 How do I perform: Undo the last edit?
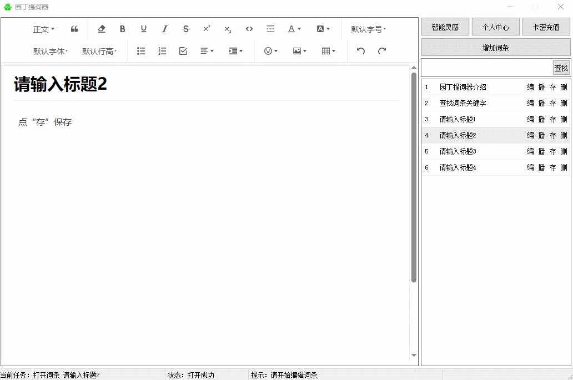pyautogui.click(x=361, y=51)
